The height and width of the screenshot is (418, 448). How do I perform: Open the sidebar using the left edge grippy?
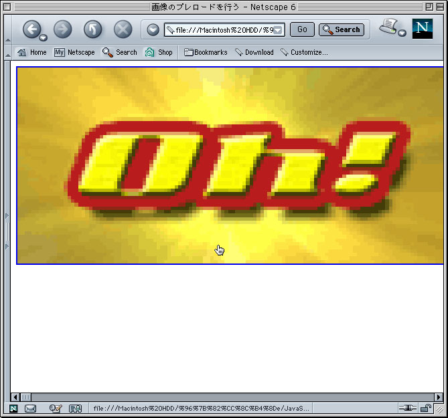(x=7, y=231)
